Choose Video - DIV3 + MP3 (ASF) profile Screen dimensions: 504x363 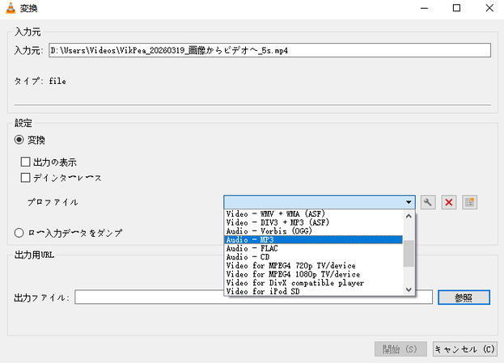[x=313, y=222]
